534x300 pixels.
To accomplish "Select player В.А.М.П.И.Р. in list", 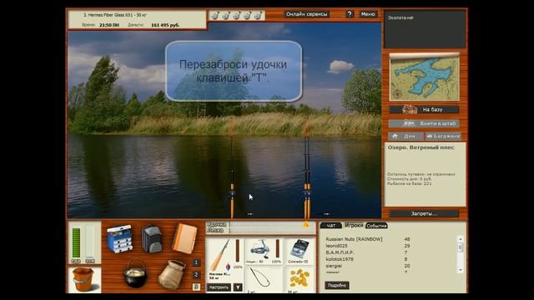I will tap(340, 252).
